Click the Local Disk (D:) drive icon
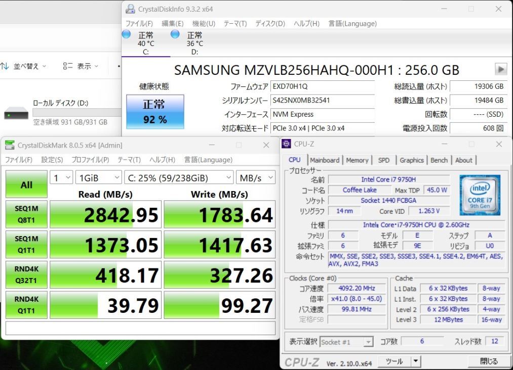This screenshot has width=513, height=370. pos(16,114)
